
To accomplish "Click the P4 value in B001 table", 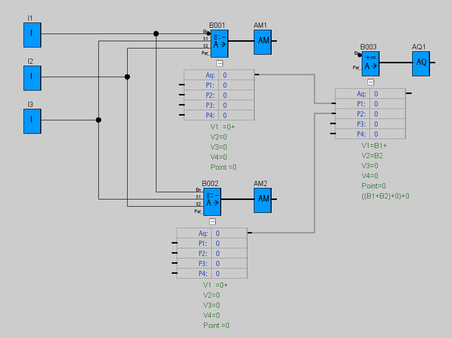I will pos(237,116).
